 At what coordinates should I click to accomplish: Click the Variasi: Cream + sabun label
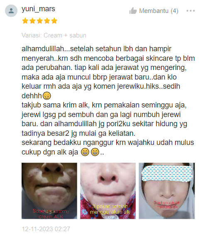click(x=54, y=35)
